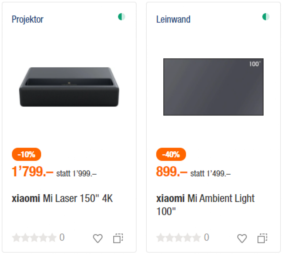
Task: Click the original price statt 1'999.–
Action: 77,174
